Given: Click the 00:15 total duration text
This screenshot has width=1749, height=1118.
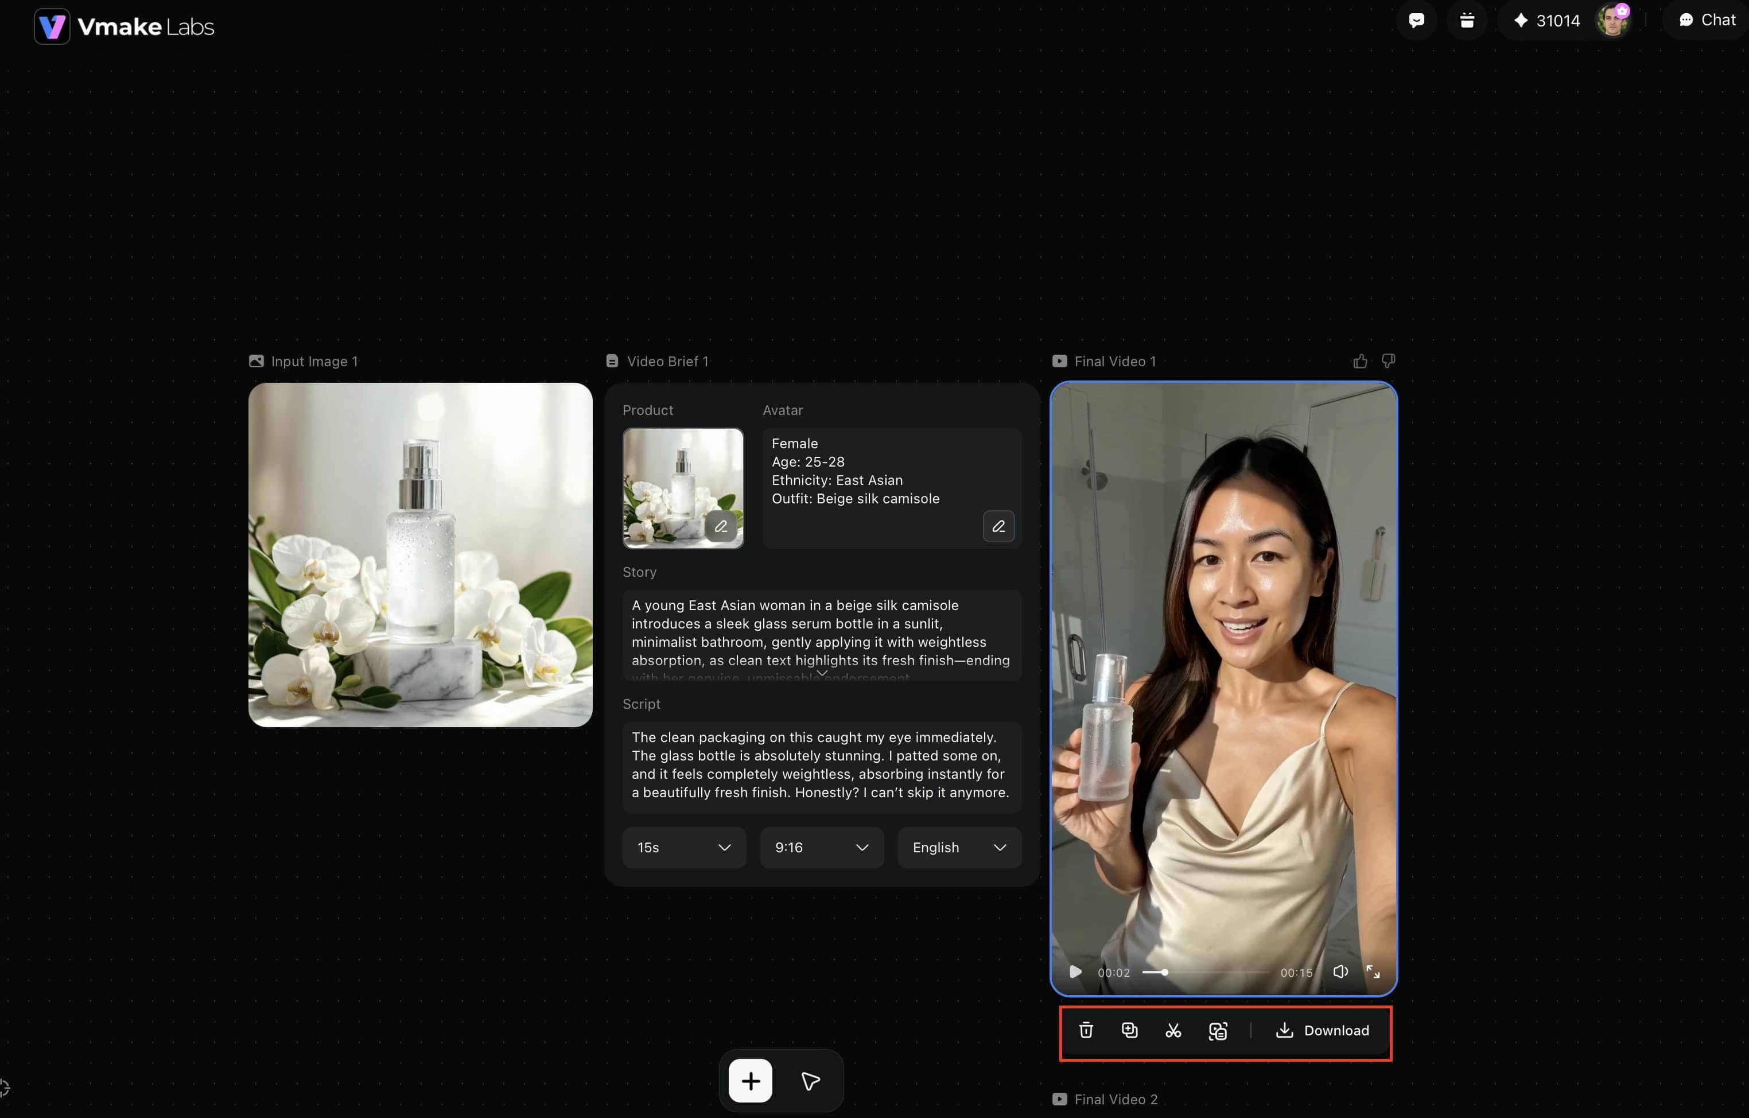Looking at the screenshot, I should pyautogui.click(x=1296, y=973).
